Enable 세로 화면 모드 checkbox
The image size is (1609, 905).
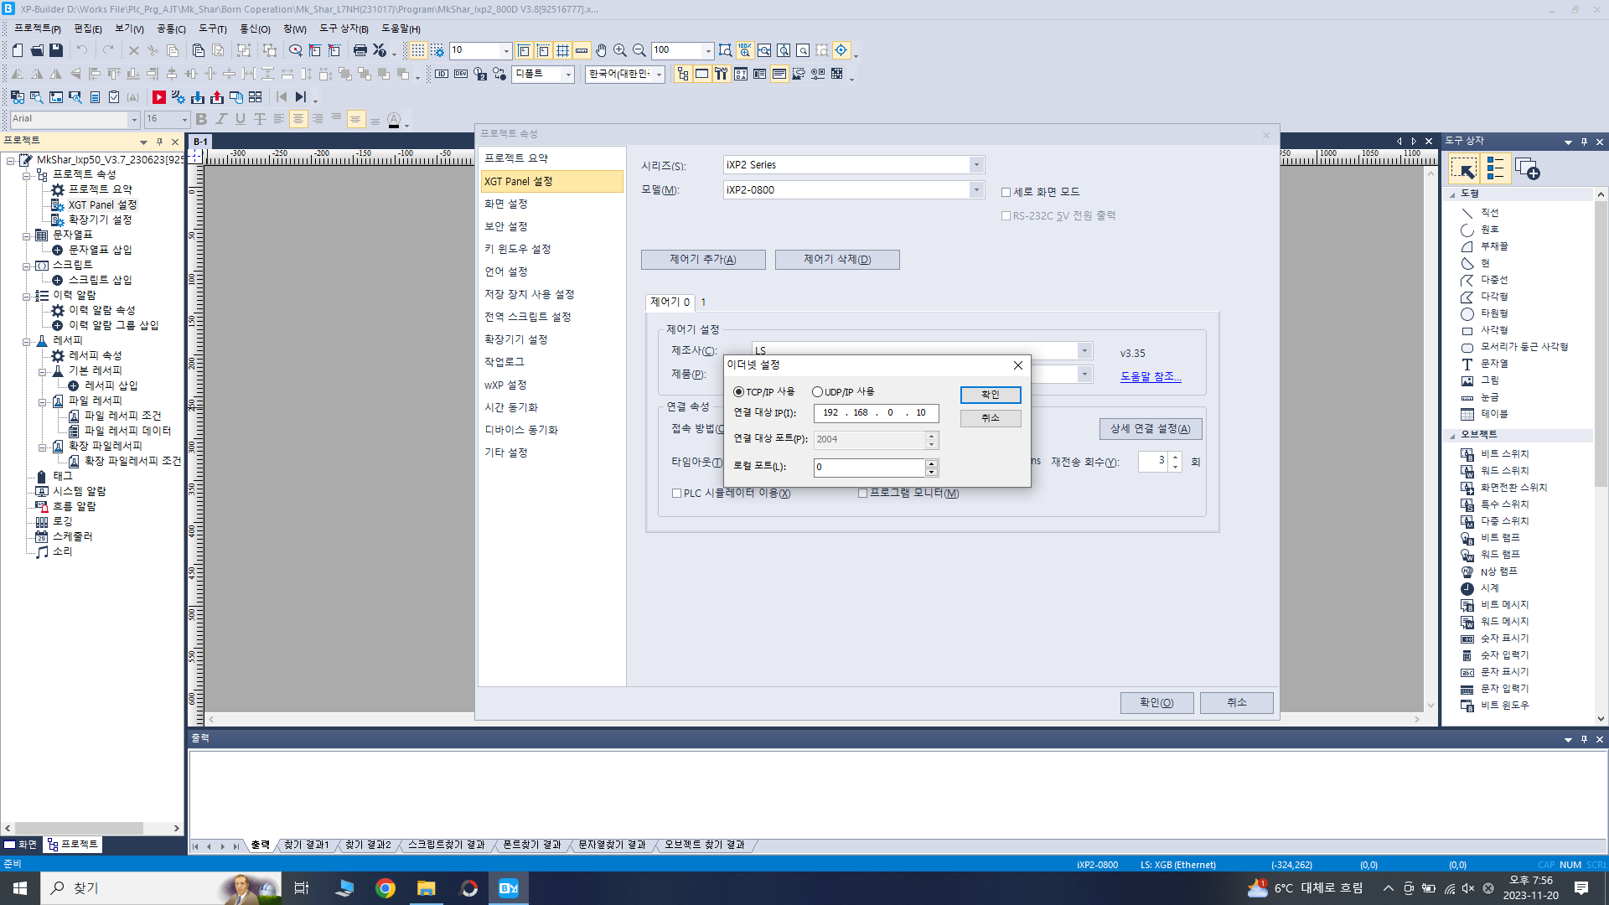pyautogui.click(x=1006, y=193)
